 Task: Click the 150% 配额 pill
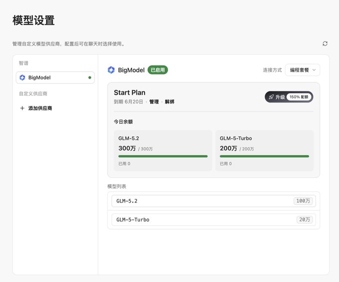[299, 97]
